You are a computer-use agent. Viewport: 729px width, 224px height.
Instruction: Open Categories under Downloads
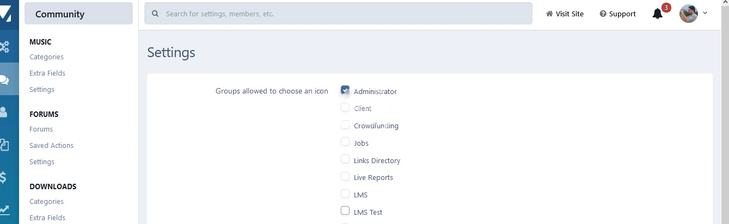pos(46,202)
